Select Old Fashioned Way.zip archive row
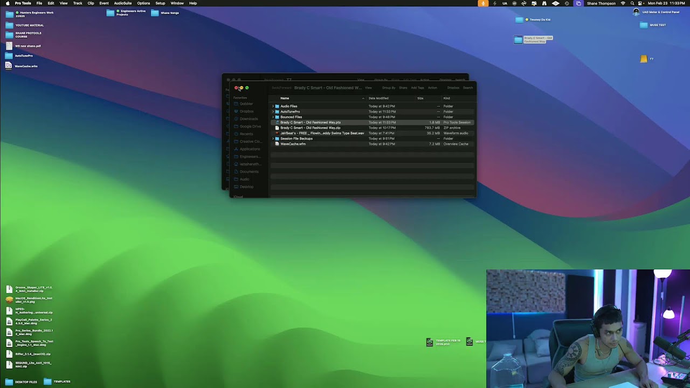 [372, 128]
